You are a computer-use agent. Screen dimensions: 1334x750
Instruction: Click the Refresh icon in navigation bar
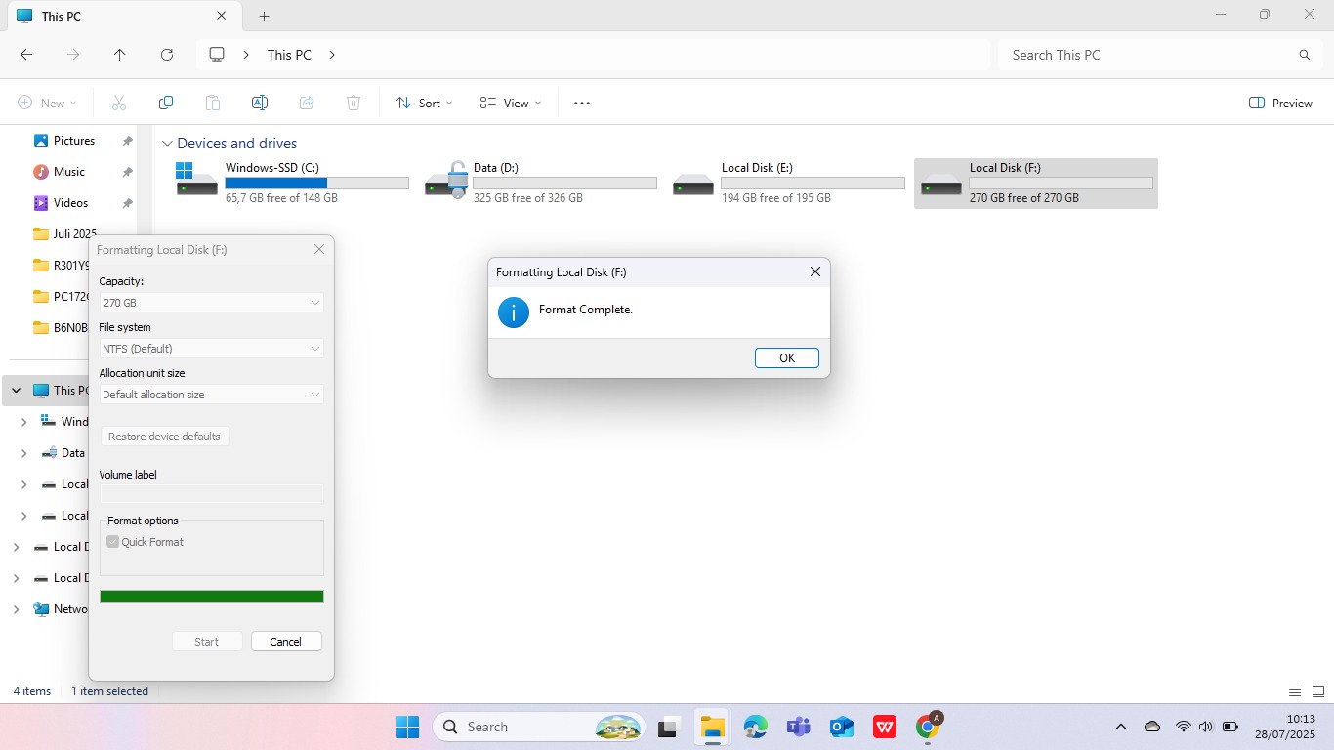click(x=167, y=55)
